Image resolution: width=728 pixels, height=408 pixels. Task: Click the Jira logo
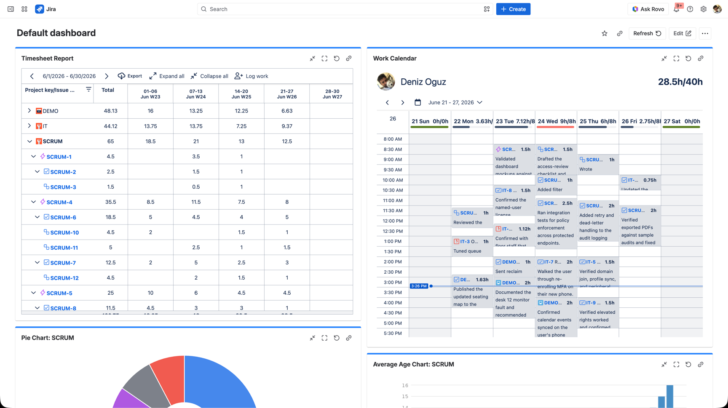45,9
